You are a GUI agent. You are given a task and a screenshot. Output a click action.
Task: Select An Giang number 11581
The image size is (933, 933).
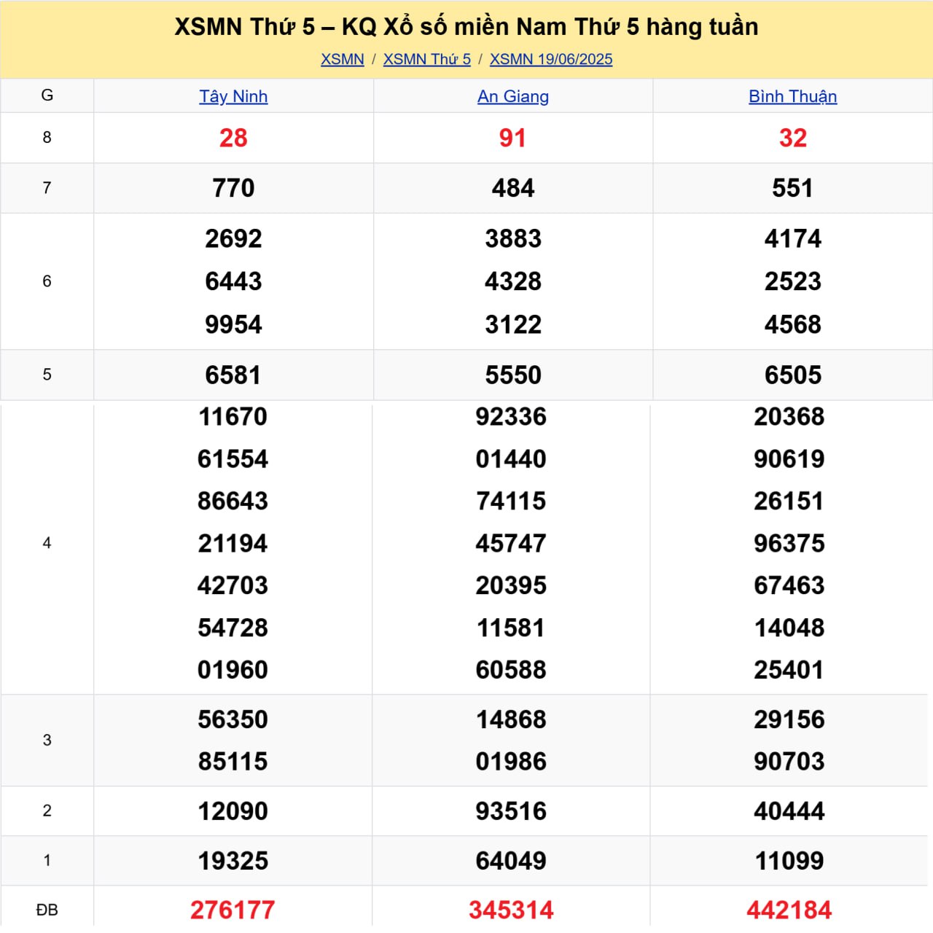coord(511,628)
